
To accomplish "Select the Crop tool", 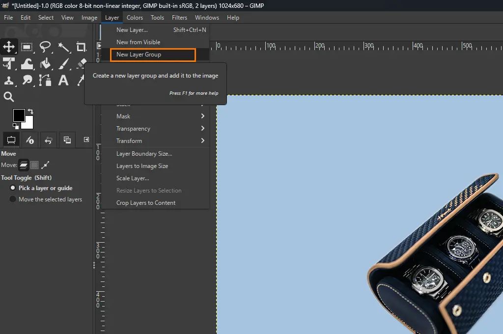I will tap(82, 47).
